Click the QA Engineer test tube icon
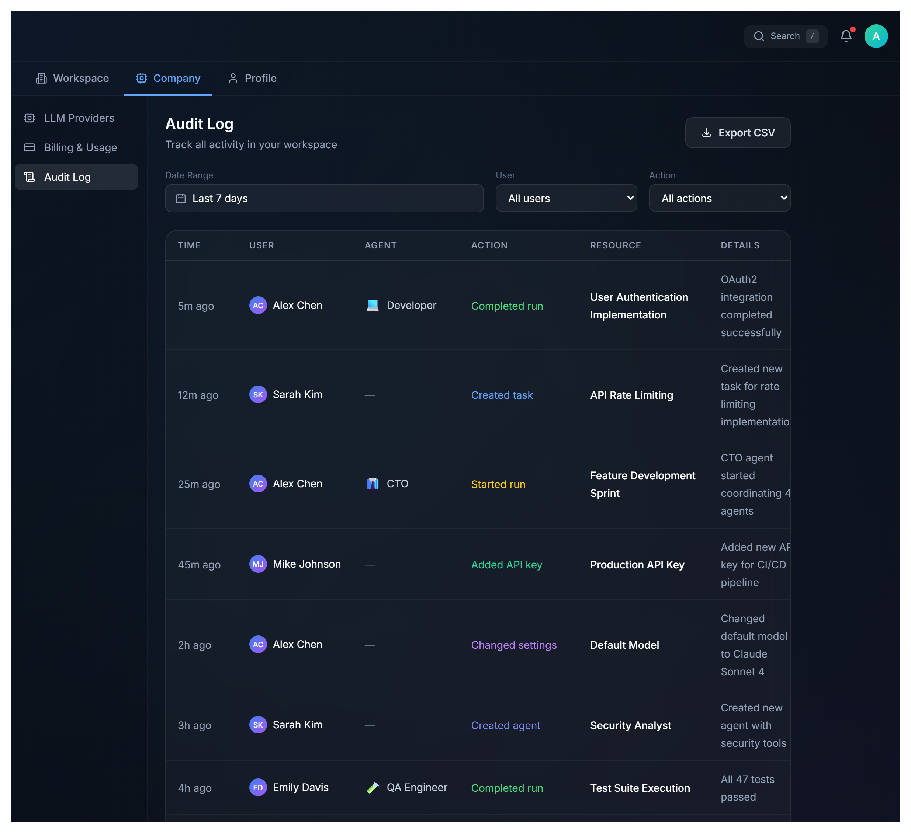The image size is (911, 833). click(373, 787)
